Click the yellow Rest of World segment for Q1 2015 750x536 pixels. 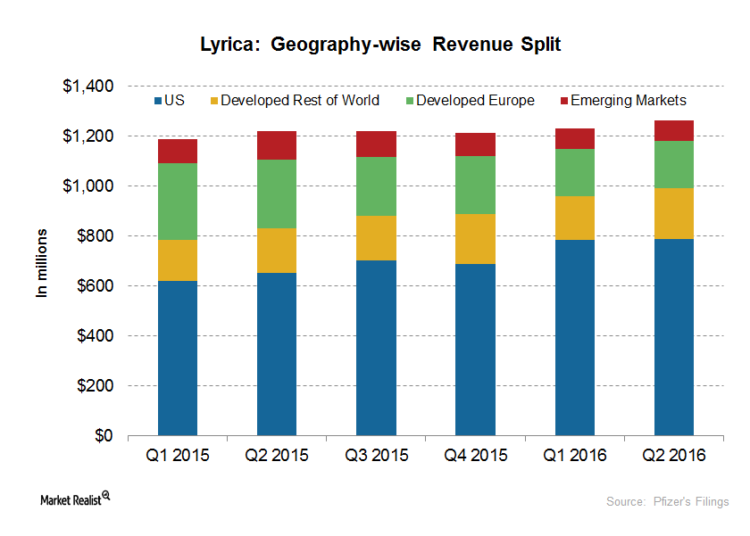(178, 260)
